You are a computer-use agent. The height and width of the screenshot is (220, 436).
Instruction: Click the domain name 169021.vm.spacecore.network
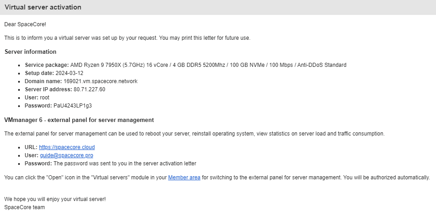click(100, 81)
